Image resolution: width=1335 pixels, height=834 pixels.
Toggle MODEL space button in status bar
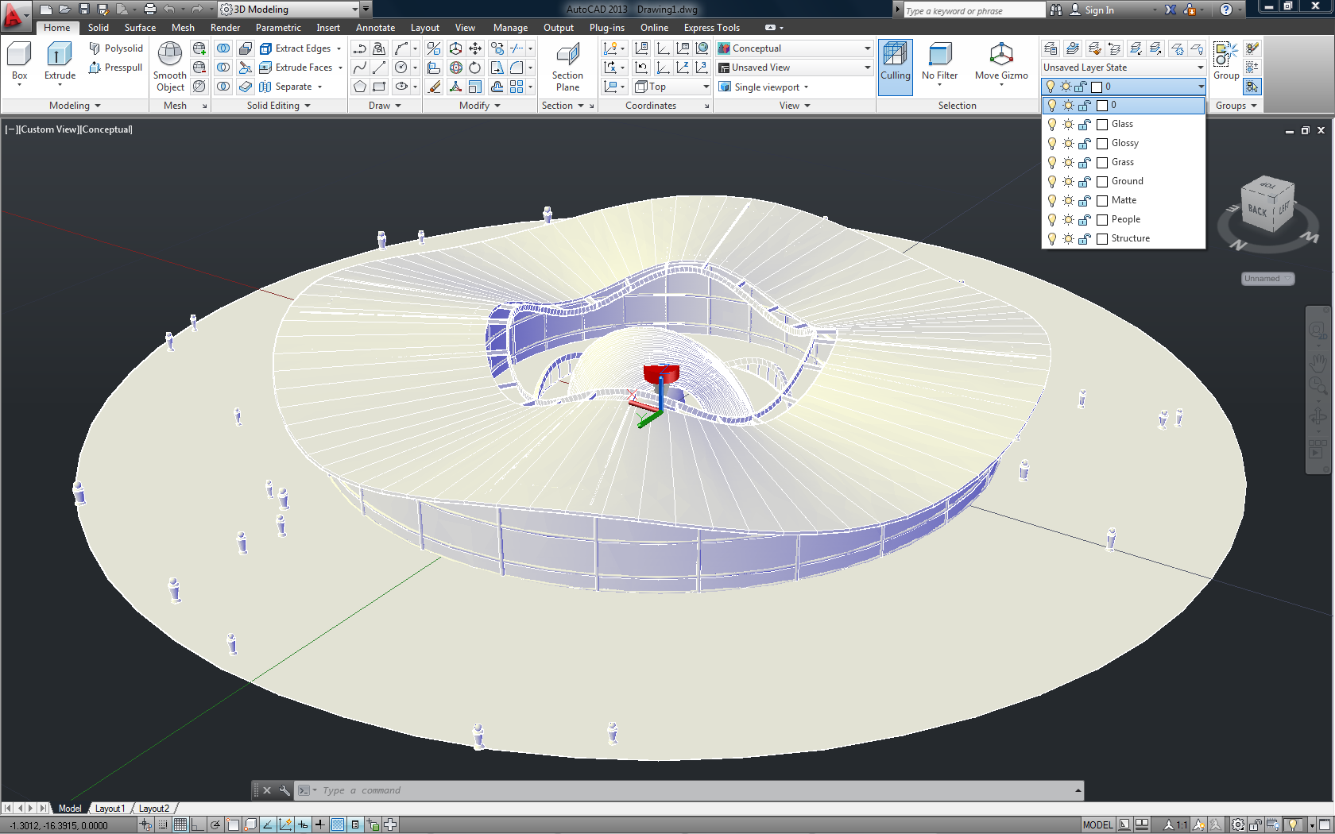pyautogui.click(x=1097, y=825)
